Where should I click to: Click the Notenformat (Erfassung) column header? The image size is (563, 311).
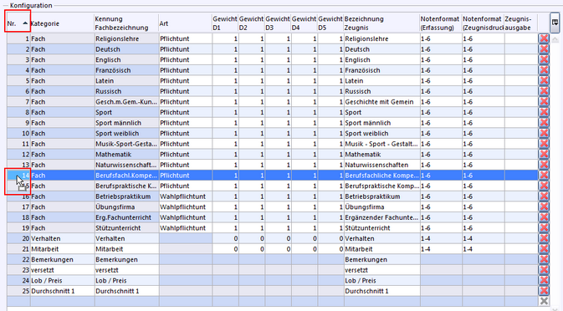441,23
